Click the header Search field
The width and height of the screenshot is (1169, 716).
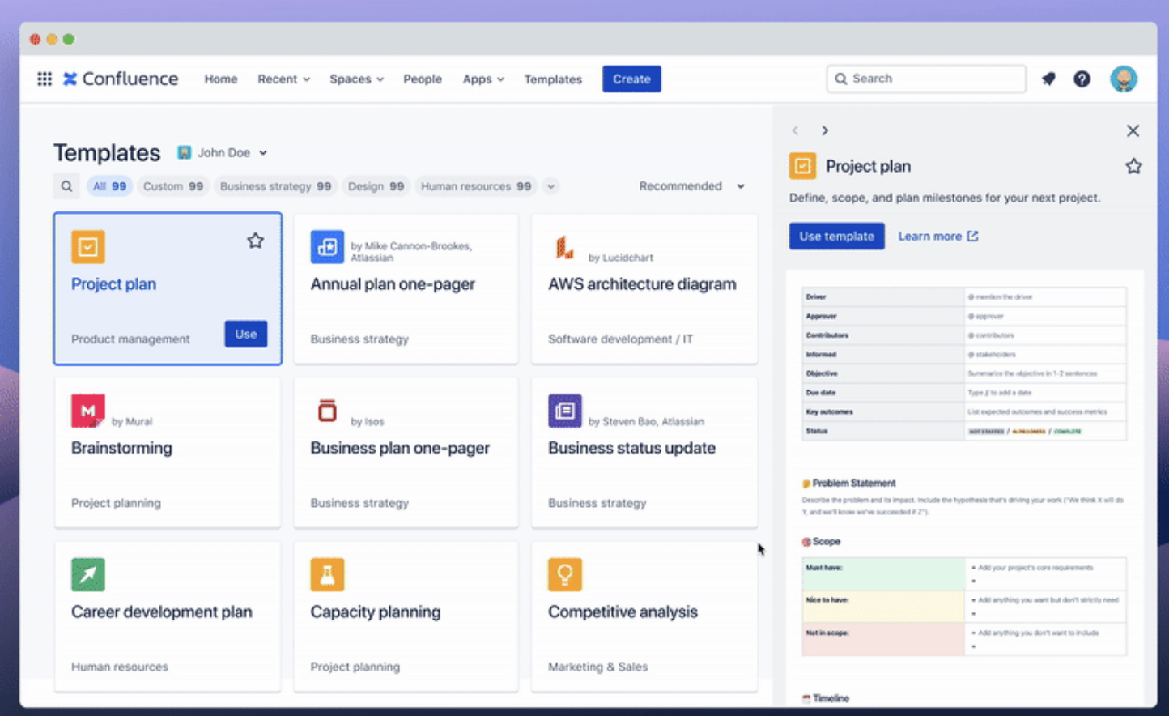926,79
